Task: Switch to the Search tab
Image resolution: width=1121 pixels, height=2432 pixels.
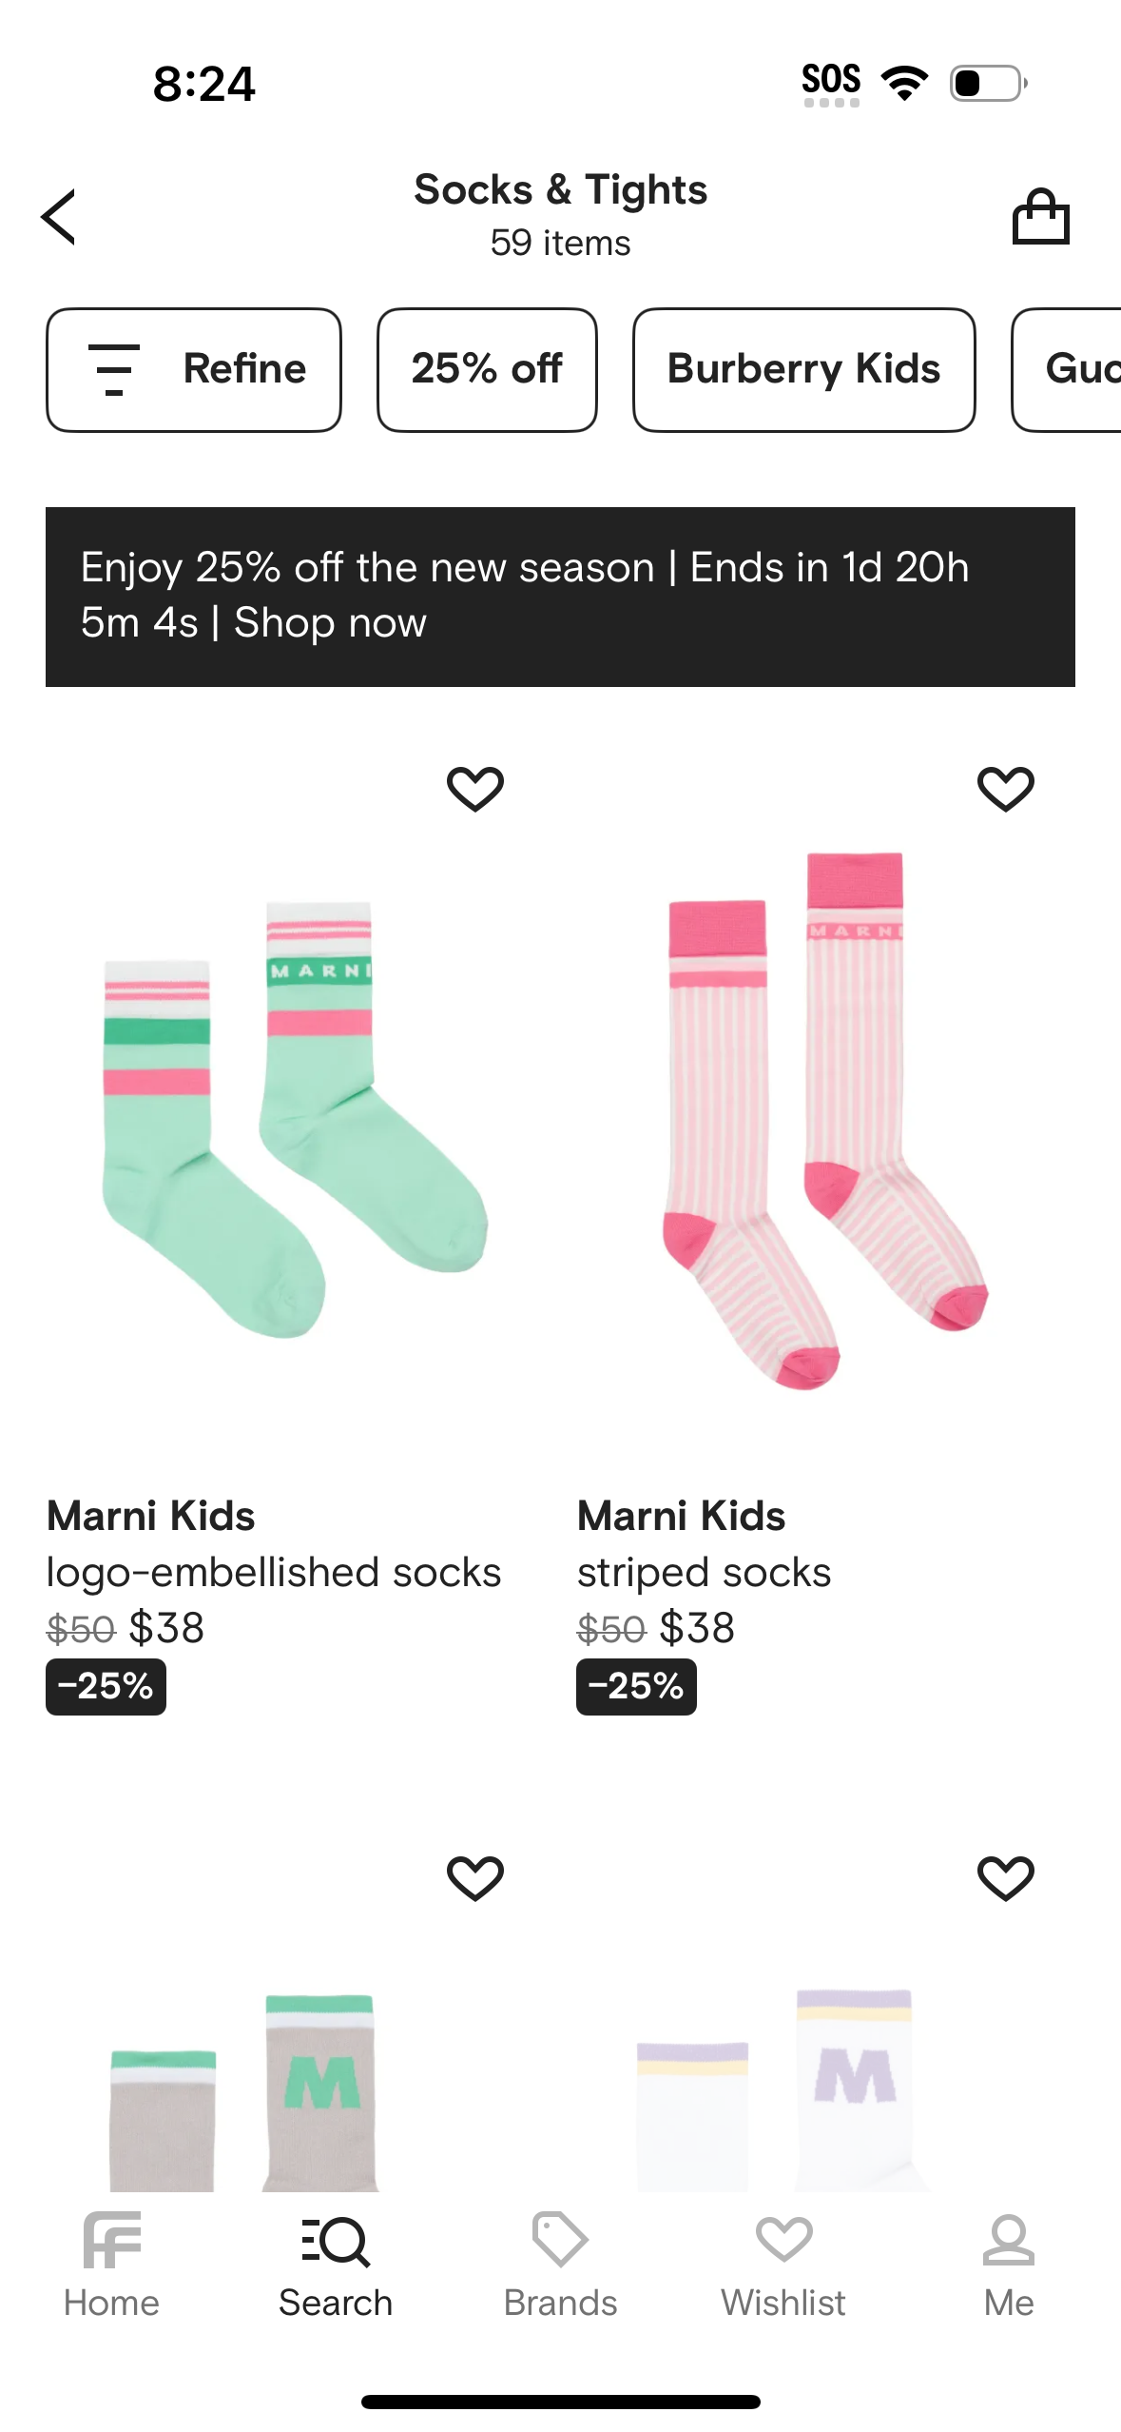Action: coord(336,2266)
